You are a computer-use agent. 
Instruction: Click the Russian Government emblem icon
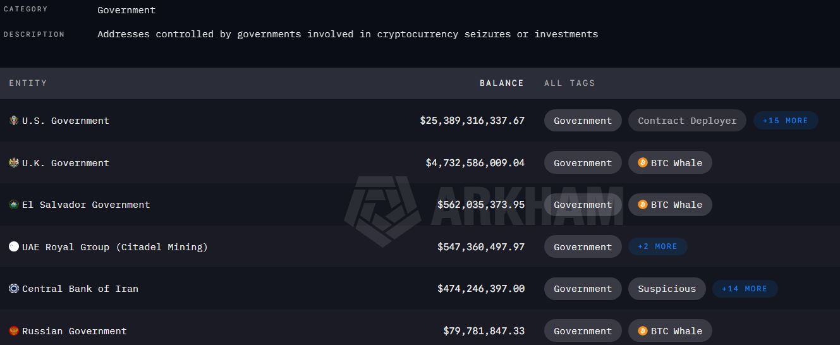14,330
